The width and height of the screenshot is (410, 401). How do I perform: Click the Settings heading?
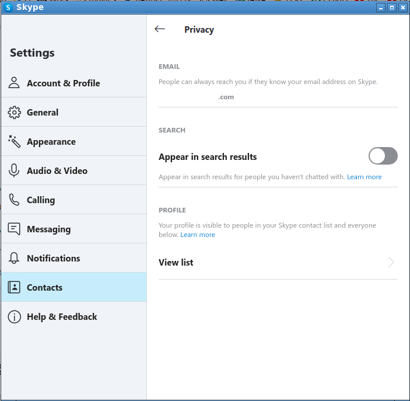click(x=32, y=53)
